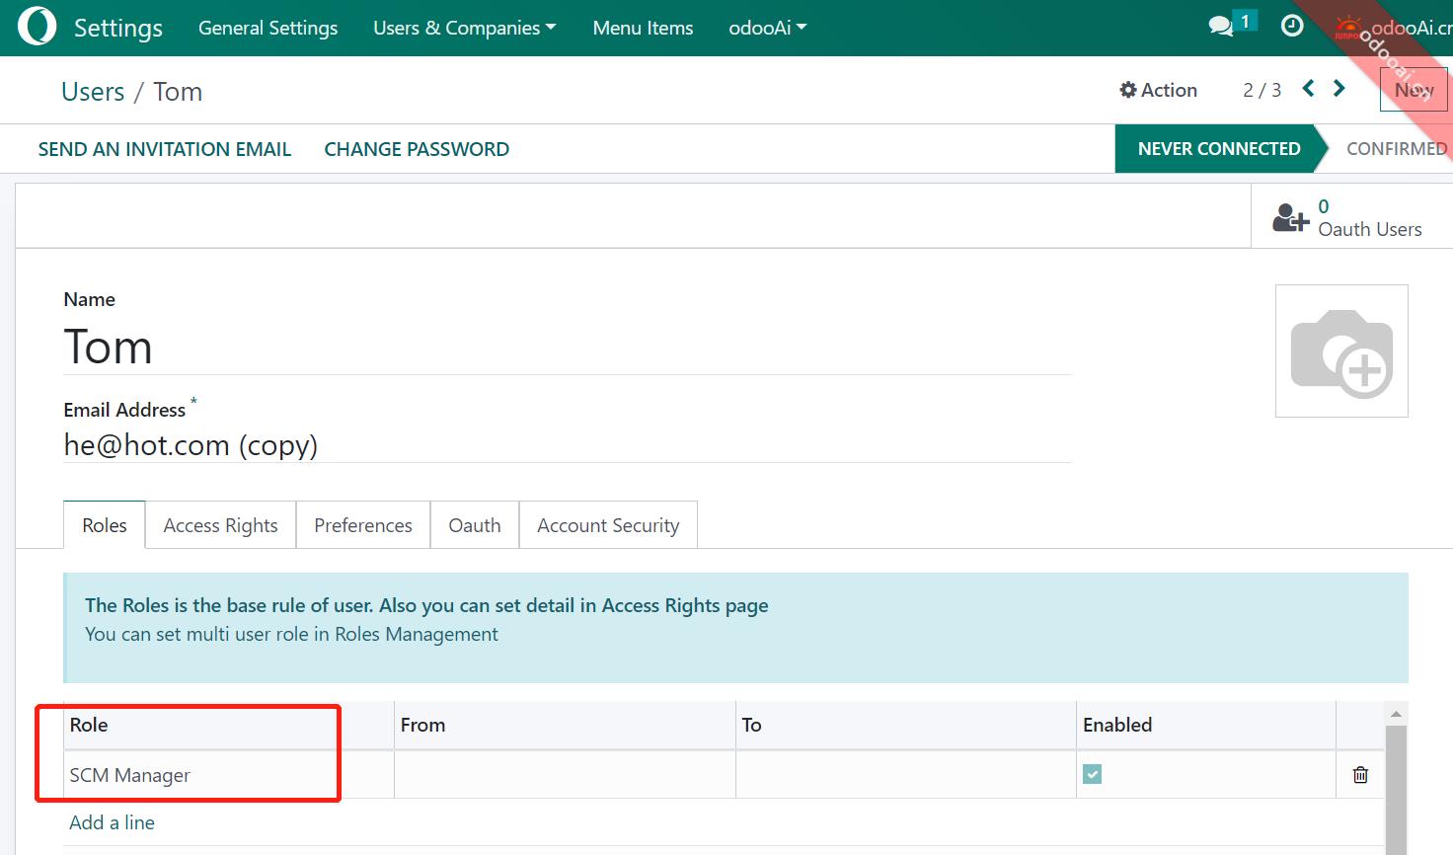Expand the odooAi dropdown menu
1453x855 pixels.
767,28
